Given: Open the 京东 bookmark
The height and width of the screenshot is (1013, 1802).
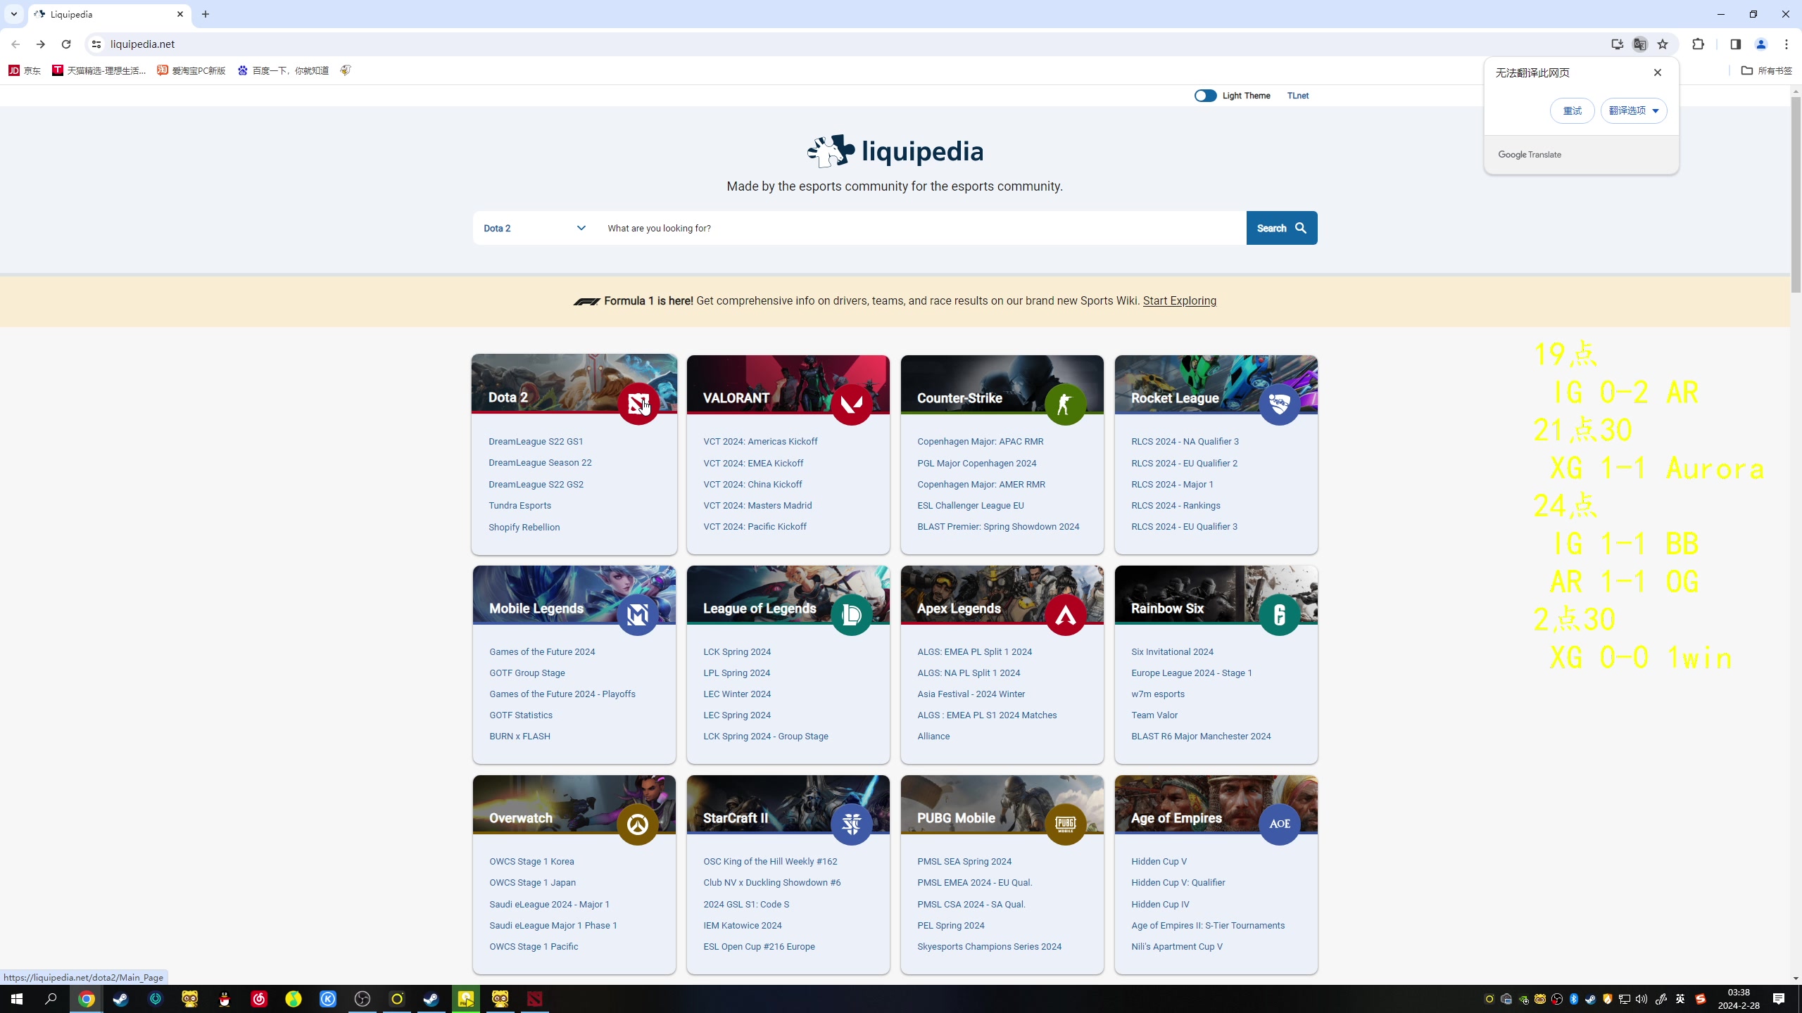Looking at the screenshot, I should pos(25,70).
